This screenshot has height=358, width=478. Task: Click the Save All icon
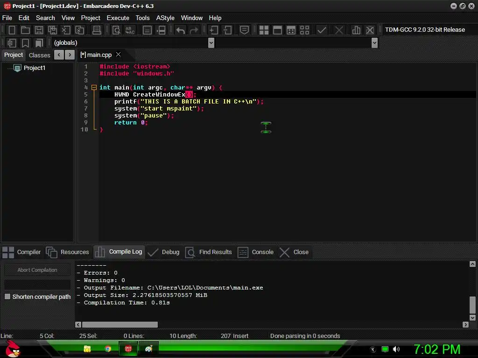coord(52,30)
